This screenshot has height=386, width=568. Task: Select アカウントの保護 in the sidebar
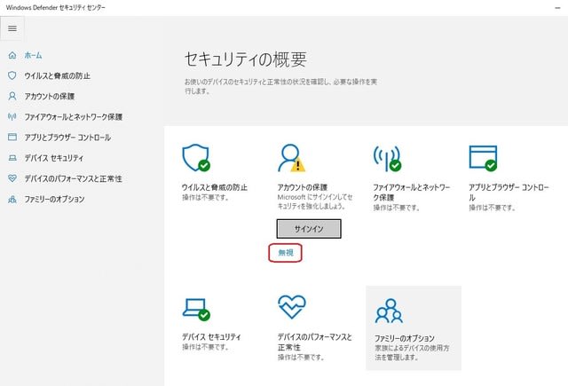pyautogui.click(x=50, y=97)
